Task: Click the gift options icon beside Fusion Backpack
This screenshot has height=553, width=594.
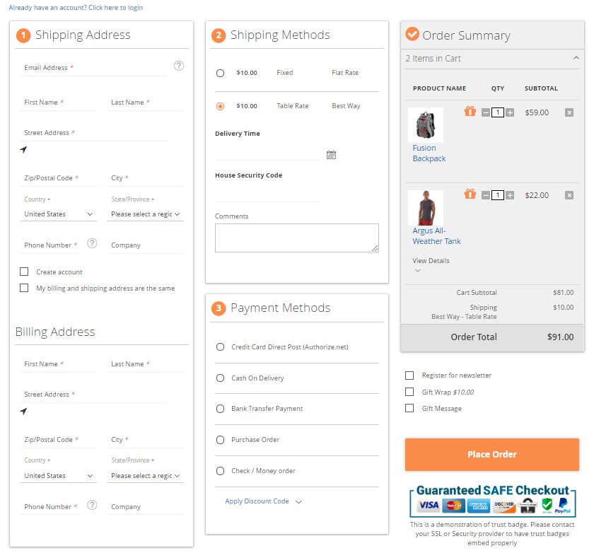Action: pos(470,112)
